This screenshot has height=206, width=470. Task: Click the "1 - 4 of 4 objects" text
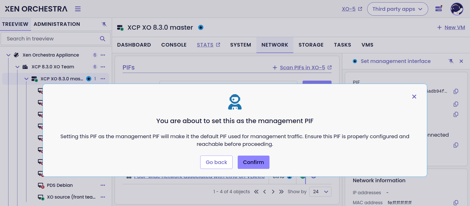click(232, 192)
